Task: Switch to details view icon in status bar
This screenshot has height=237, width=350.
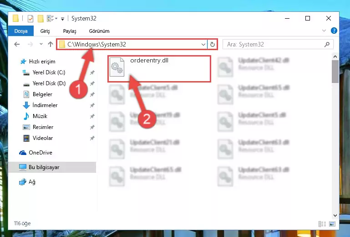Action: point(322,224)
